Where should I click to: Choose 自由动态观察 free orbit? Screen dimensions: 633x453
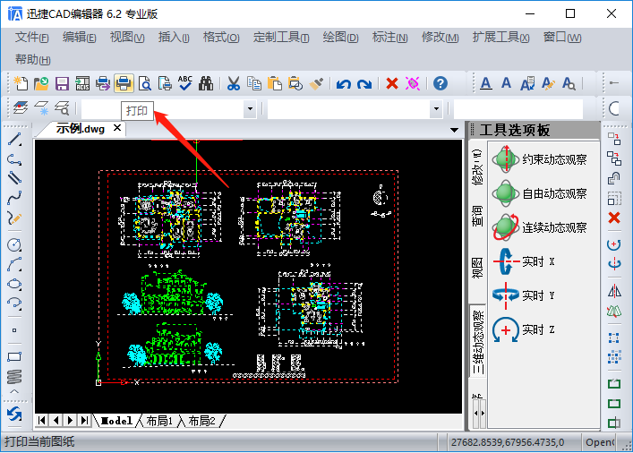pyautogui.click(x=540, y=193)
